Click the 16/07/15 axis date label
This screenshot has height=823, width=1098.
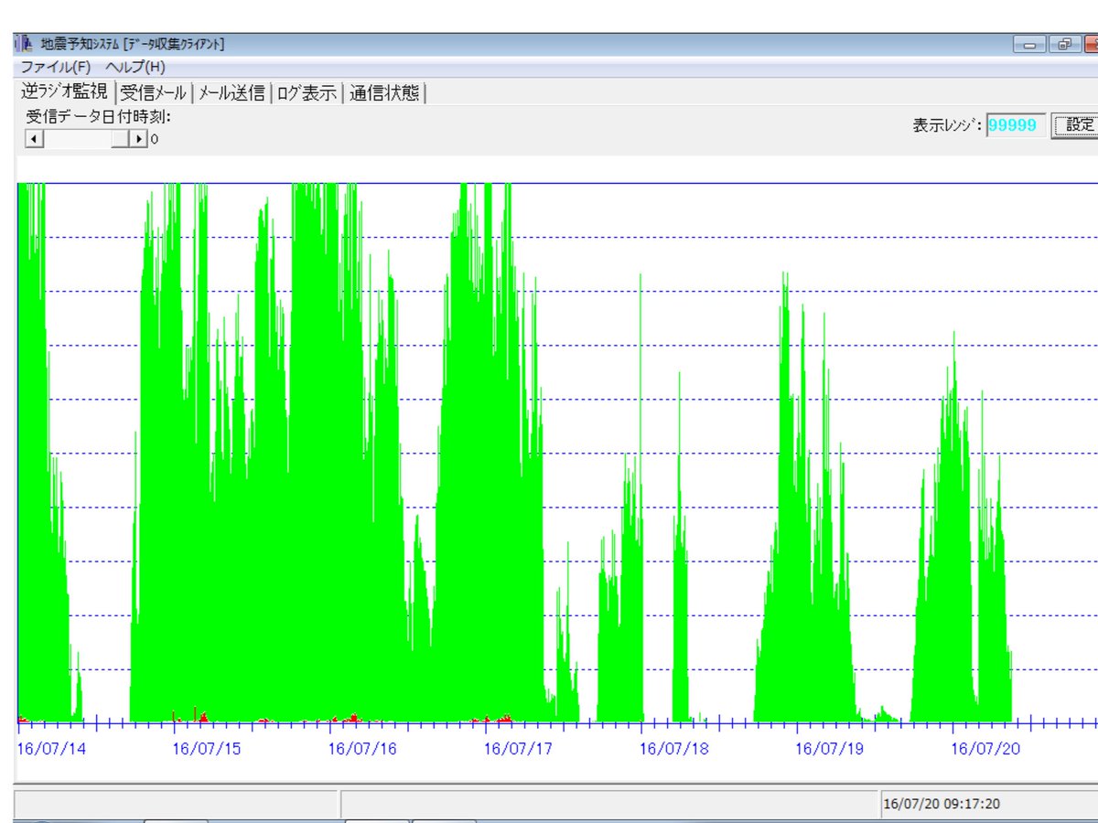[207, 748]
